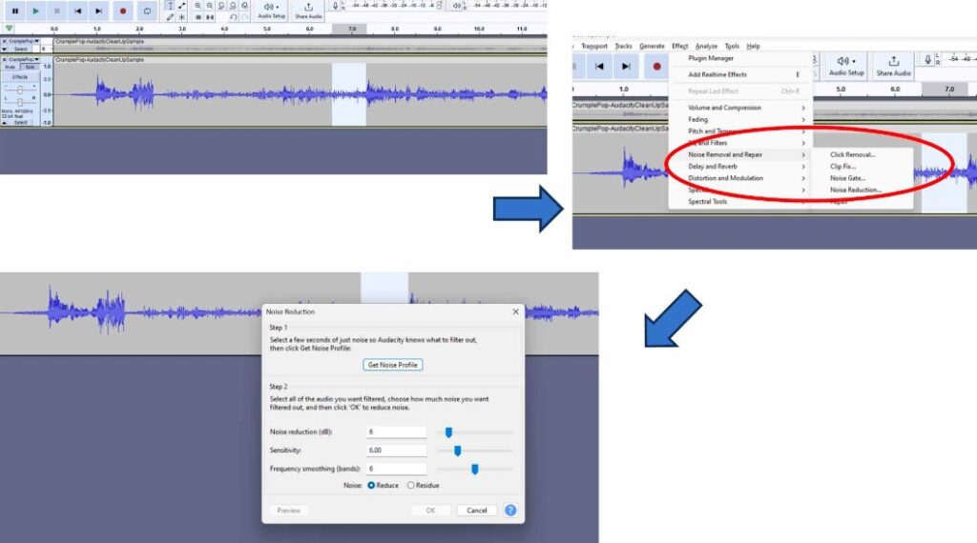The width and height of the screenshot is (977, 543).
Task: Click Share Audio icon in top-left toolbar
Action: [x=308, y=10]
